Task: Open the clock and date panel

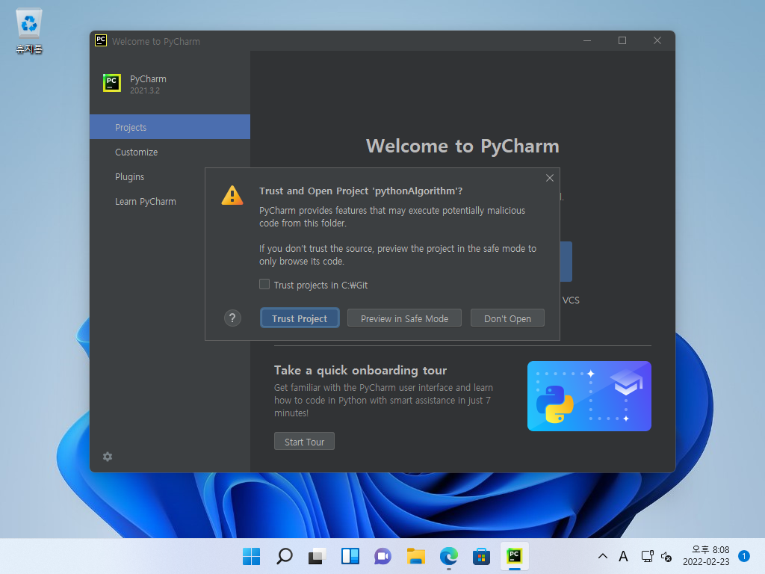Action: 706,556
